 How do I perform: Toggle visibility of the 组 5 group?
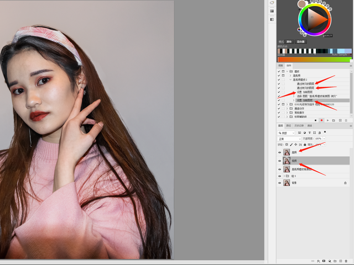(x=279, y=176)
